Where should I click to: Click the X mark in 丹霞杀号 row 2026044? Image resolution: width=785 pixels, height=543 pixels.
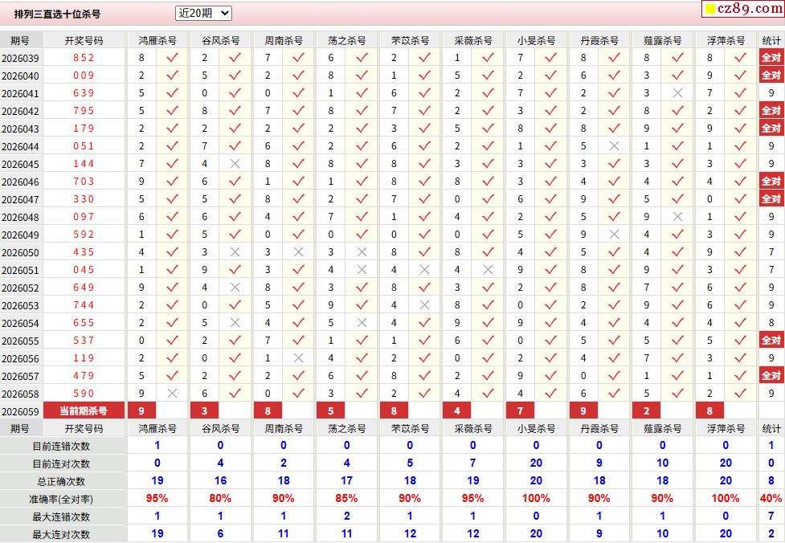614,146
